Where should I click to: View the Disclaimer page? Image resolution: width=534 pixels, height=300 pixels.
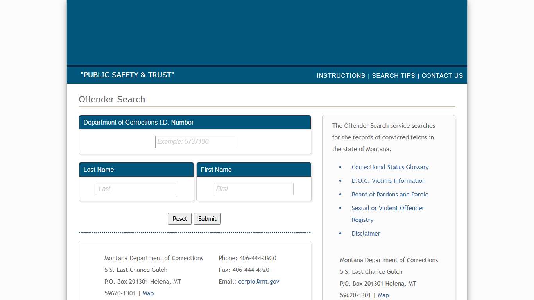(x=366, y=233)
